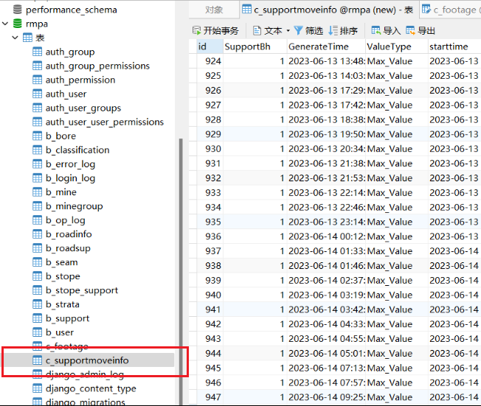Click the auth_user table icon
The height and width of the screenshot is (406, 481).
37,94
